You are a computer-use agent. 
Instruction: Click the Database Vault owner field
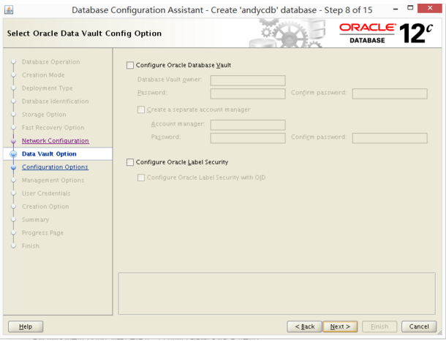[248, 80]
